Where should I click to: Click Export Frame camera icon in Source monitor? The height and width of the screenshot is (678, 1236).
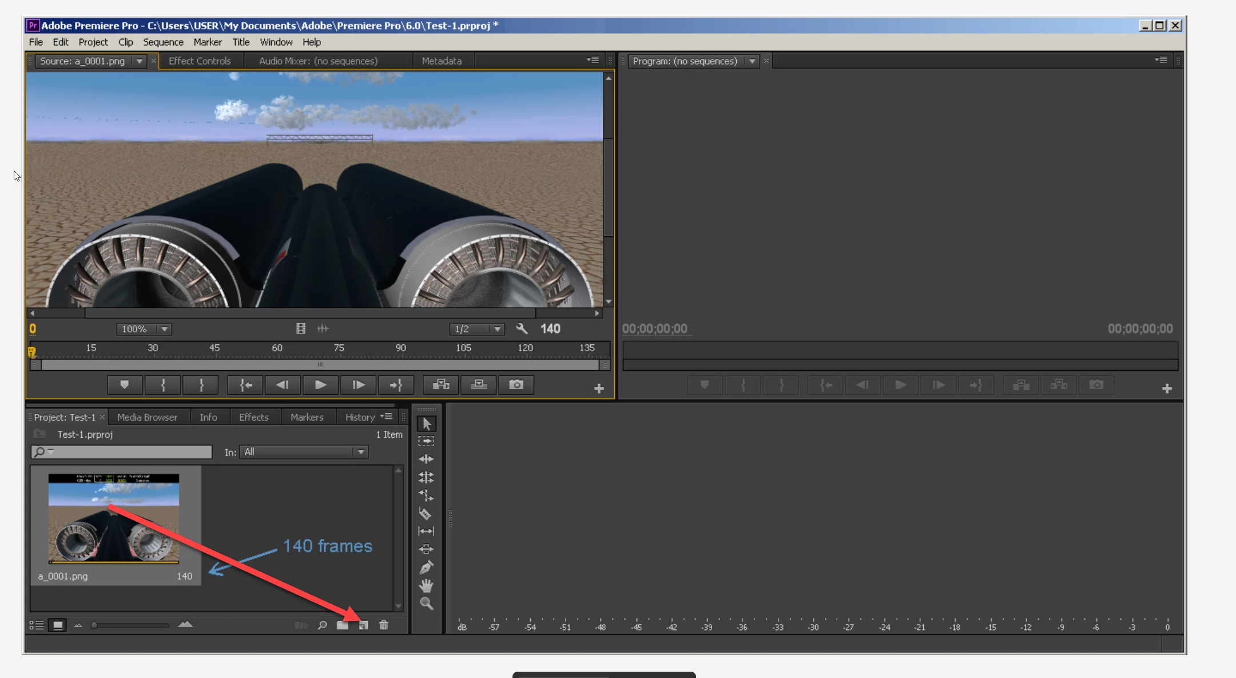pyautogui.click(x=516, y=385)
